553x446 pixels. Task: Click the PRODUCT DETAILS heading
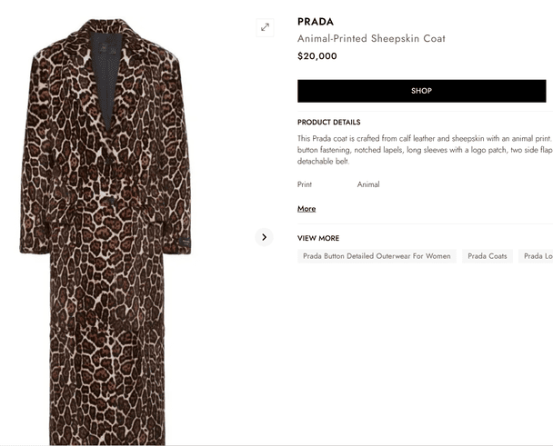click(328, 123)
